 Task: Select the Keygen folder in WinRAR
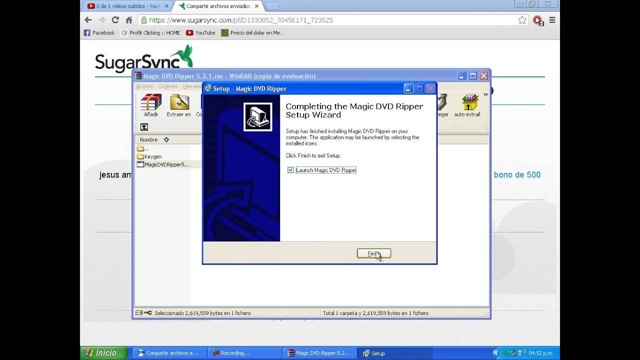(149, 156)
